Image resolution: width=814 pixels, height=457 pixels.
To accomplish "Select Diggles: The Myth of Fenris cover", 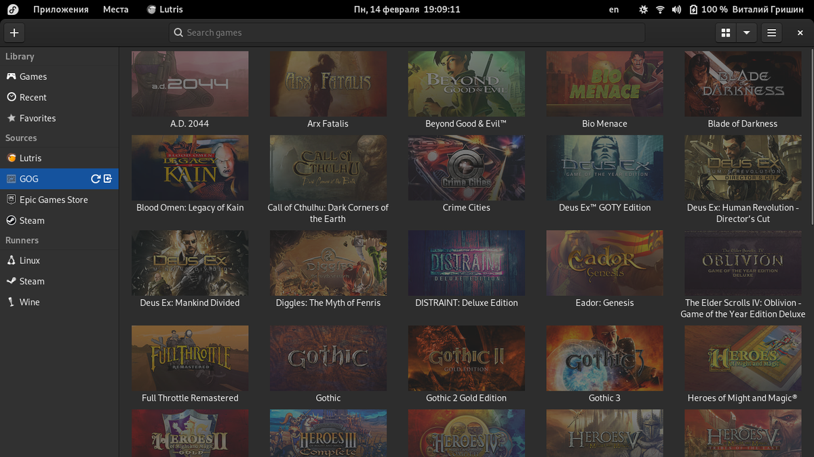I will [328, 263].
